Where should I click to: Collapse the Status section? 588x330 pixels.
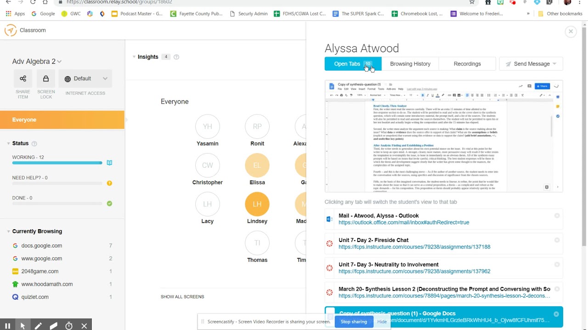click(x=8, y=143)
